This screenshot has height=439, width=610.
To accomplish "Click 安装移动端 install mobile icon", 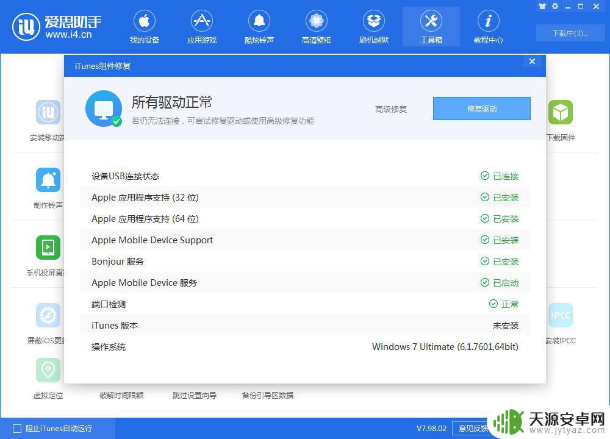I will [48, 112].
